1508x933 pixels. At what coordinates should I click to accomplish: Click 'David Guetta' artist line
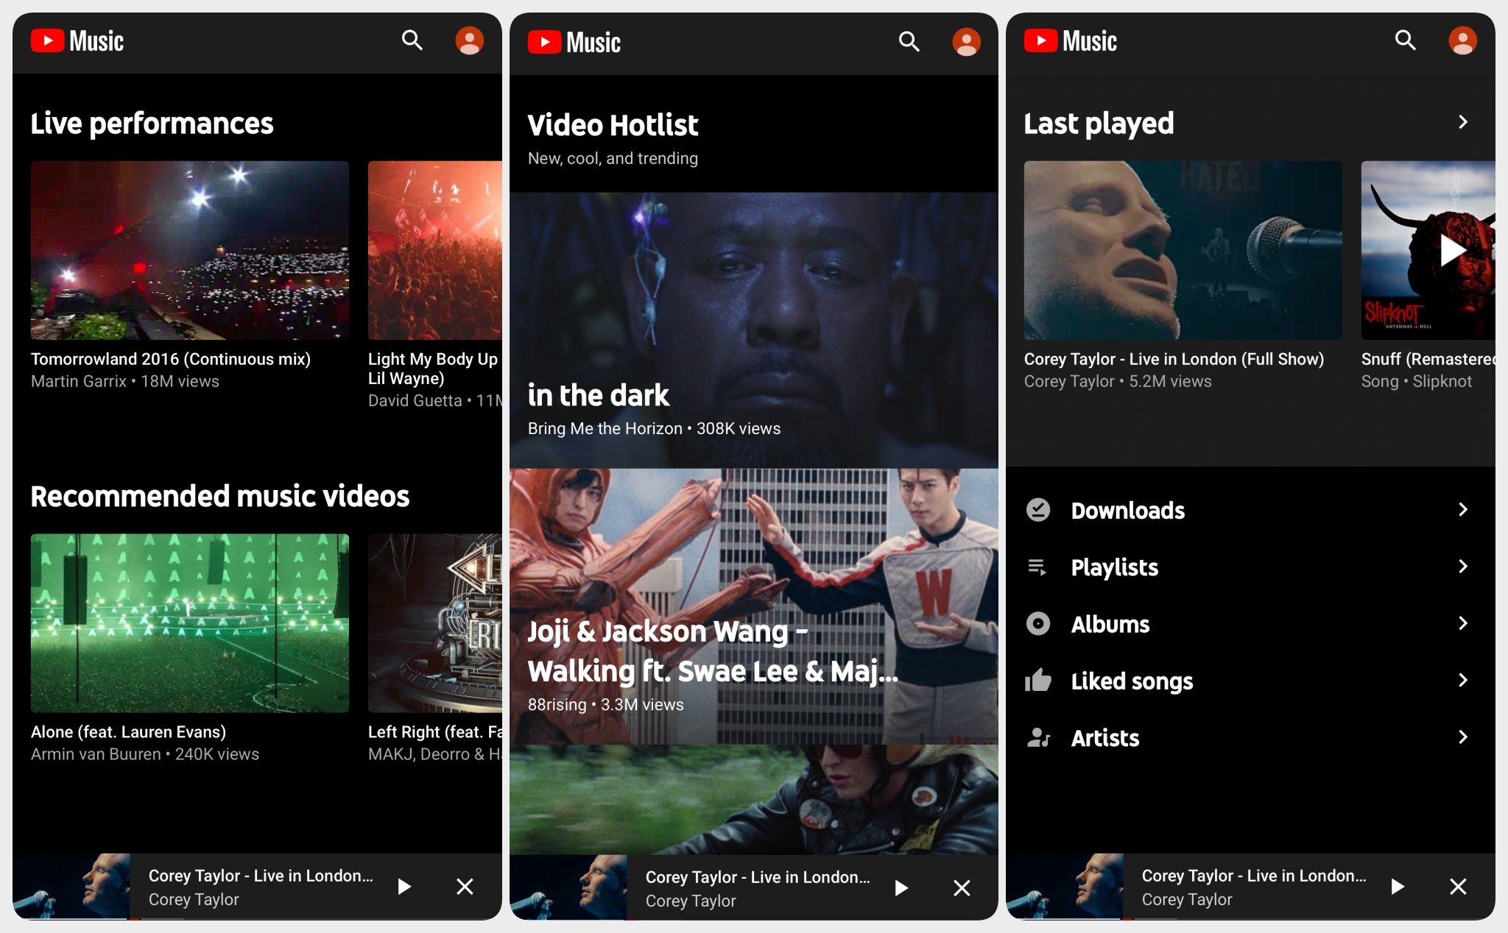tap(435, 400)
